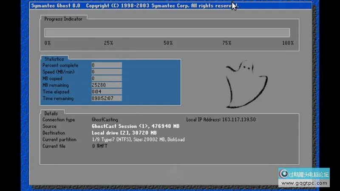Image resolution: width=340 pixels, height=191 pixels.
Task: Click the Connection type label
Action: tap(59, 120)
